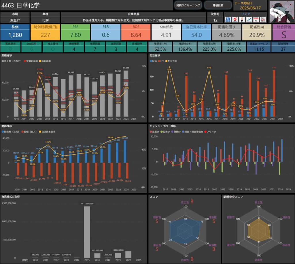This screenshot has height=264, width=295.
Task: Select the 配当残年 value 37
Action: click(x=283, y=49)
